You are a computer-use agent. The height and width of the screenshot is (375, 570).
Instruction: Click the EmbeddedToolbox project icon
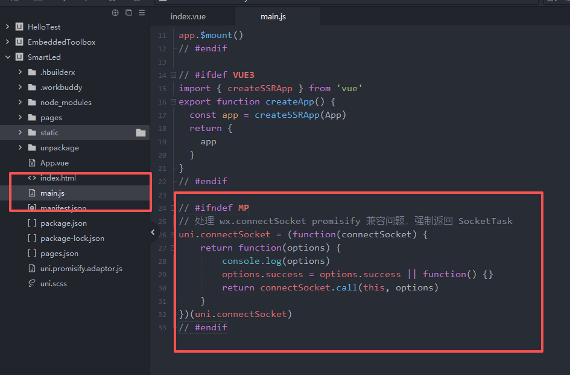tap(19, 42)
